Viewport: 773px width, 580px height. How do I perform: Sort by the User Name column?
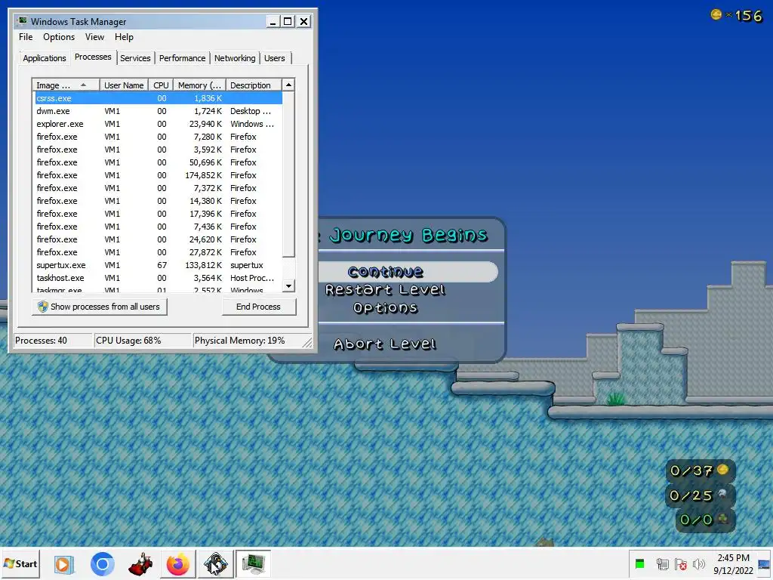(x=125, y=85)
